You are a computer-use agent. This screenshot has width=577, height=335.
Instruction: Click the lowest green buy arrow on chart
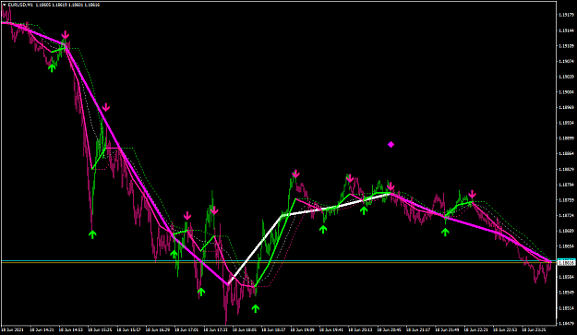256,308
